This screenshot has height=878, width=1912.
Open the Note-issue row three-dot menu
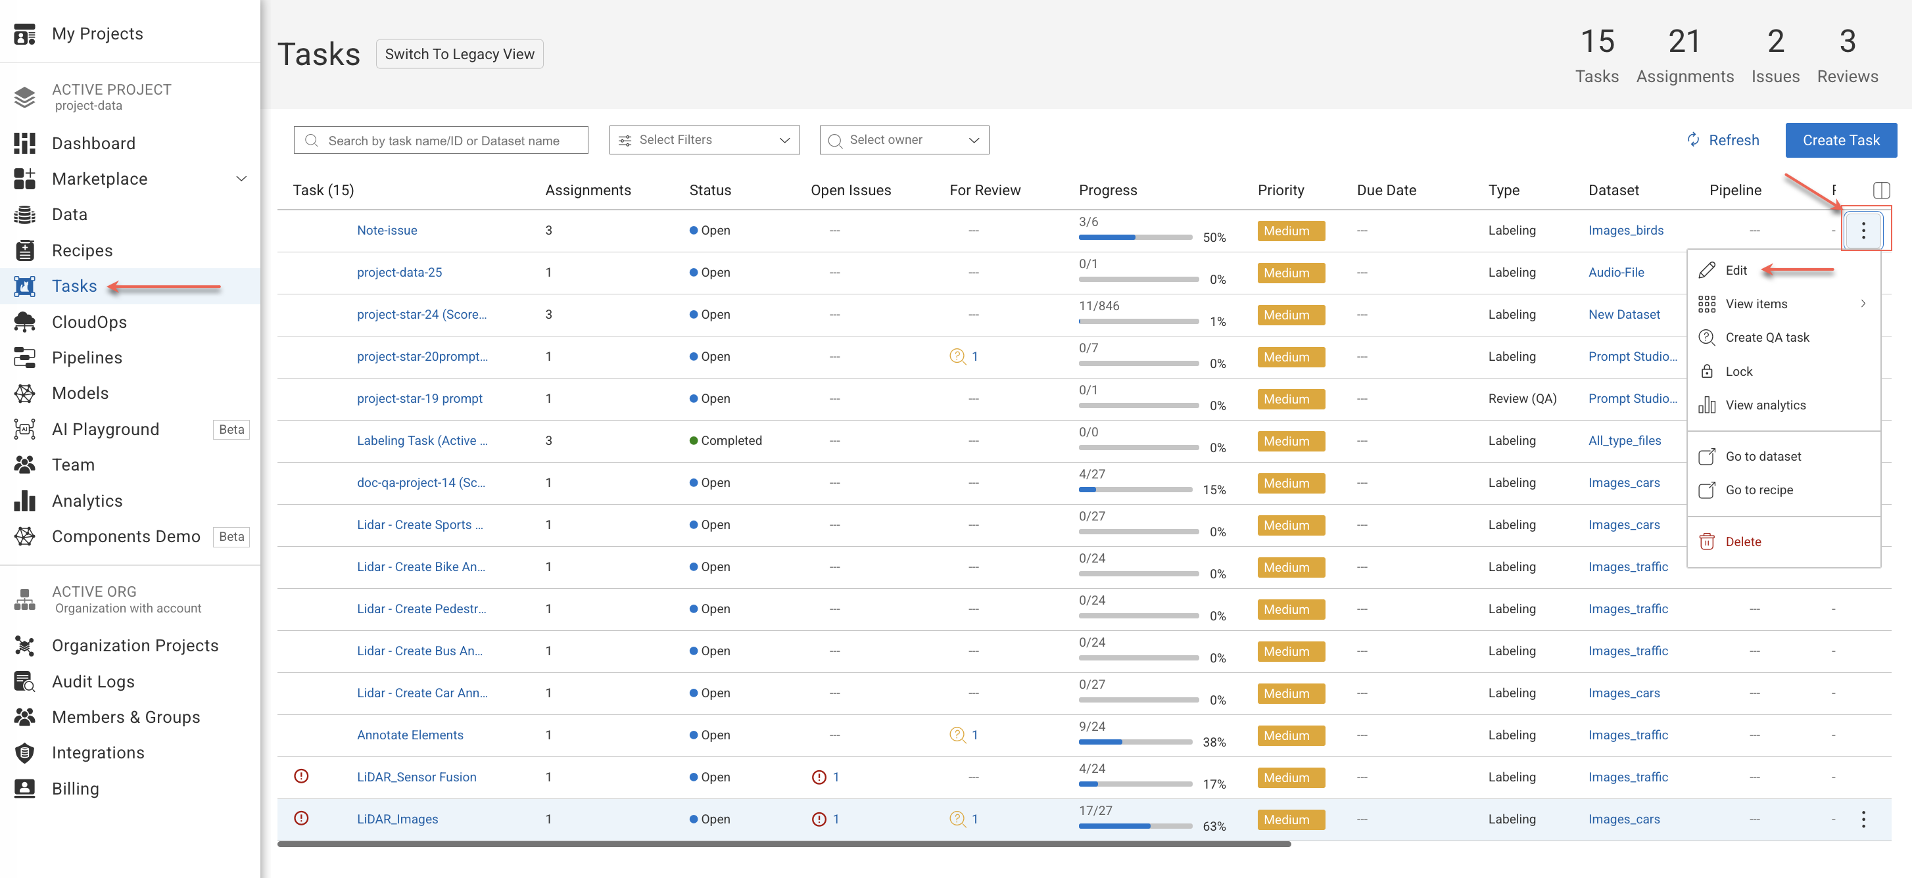[1863, 230]
